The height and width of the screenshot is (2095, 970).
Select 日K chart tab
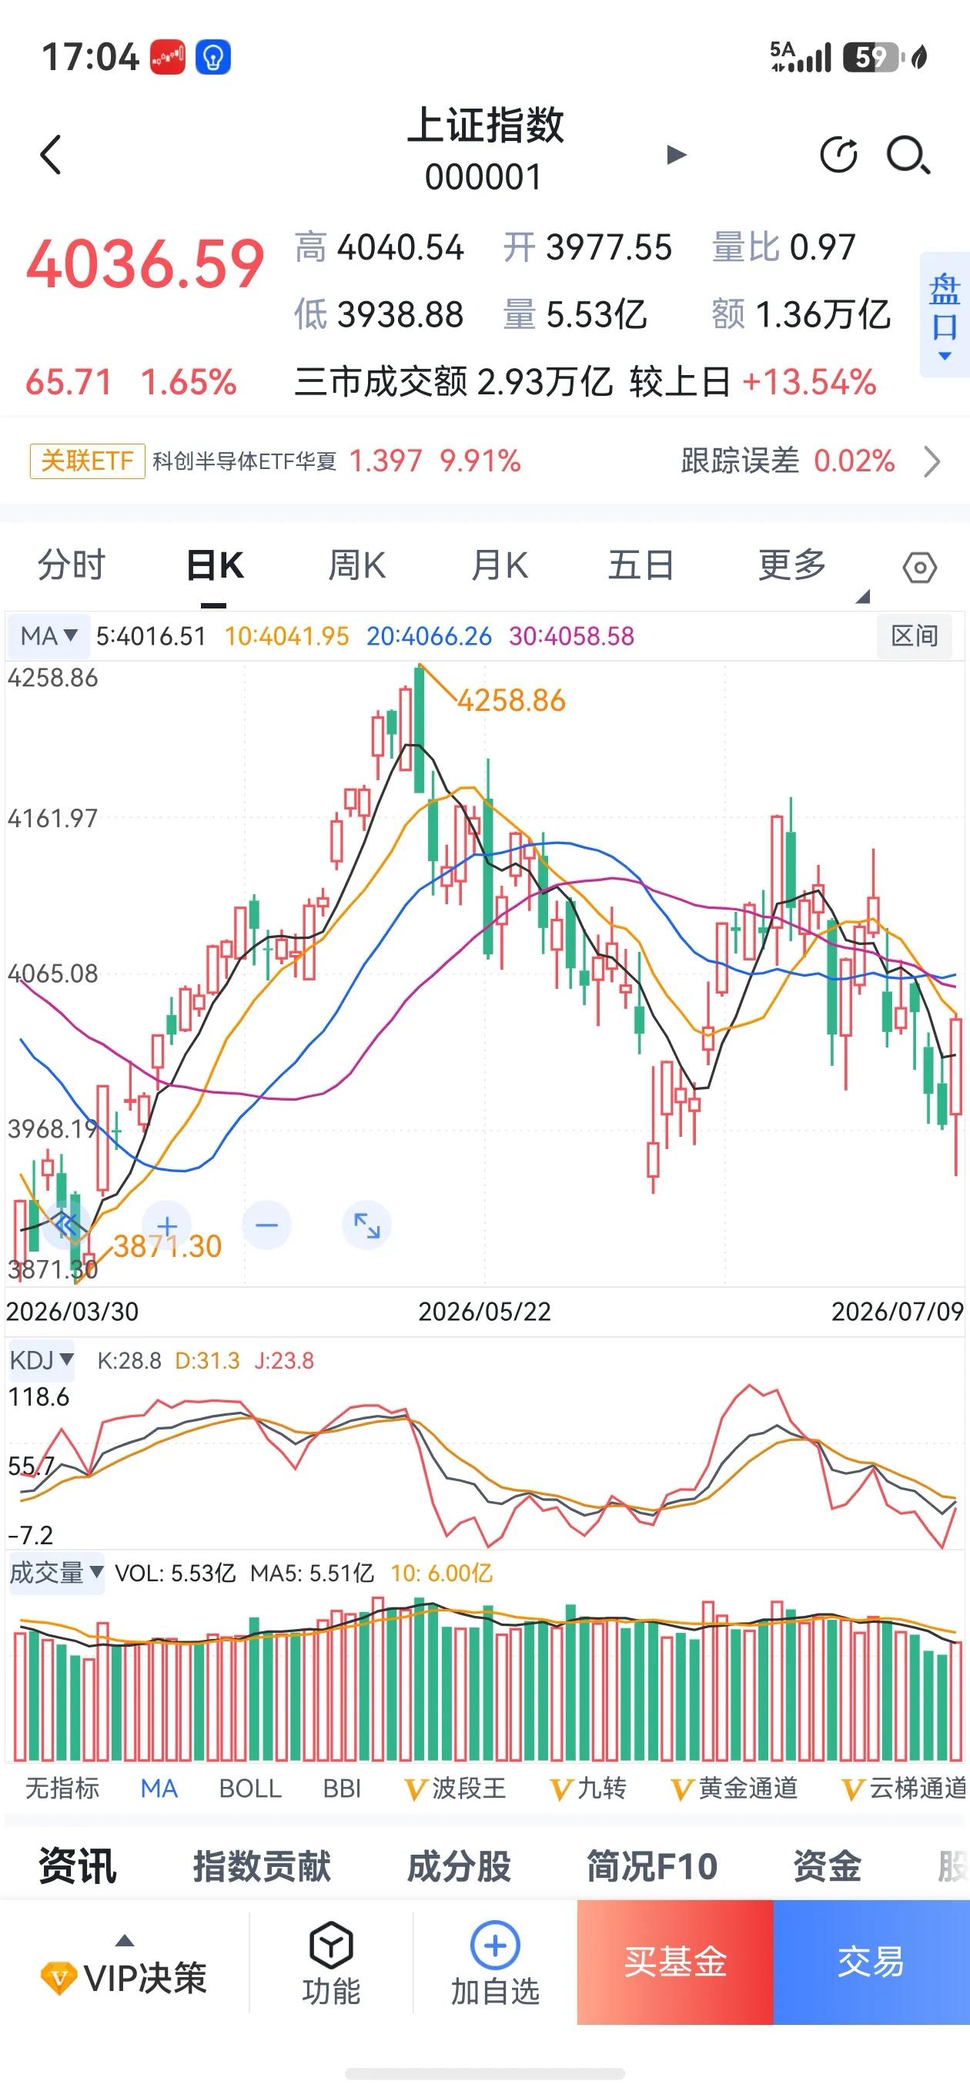coord(215,565)
